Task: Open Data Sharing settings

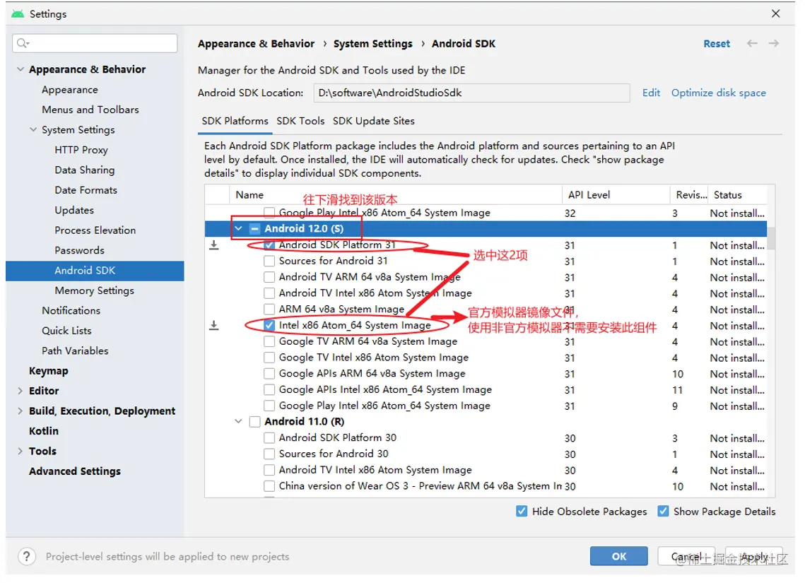Action: [x=85, y=170]
